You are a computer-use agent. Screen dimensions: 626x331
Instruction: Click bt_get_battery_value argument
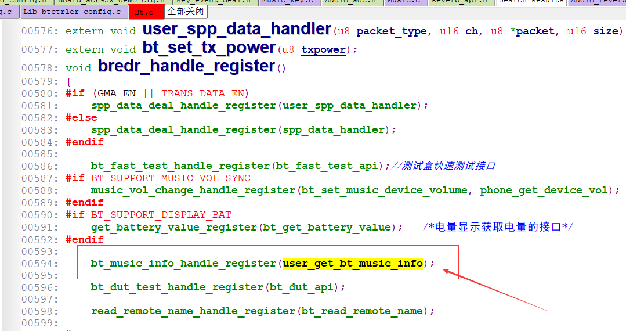[327, 228]
